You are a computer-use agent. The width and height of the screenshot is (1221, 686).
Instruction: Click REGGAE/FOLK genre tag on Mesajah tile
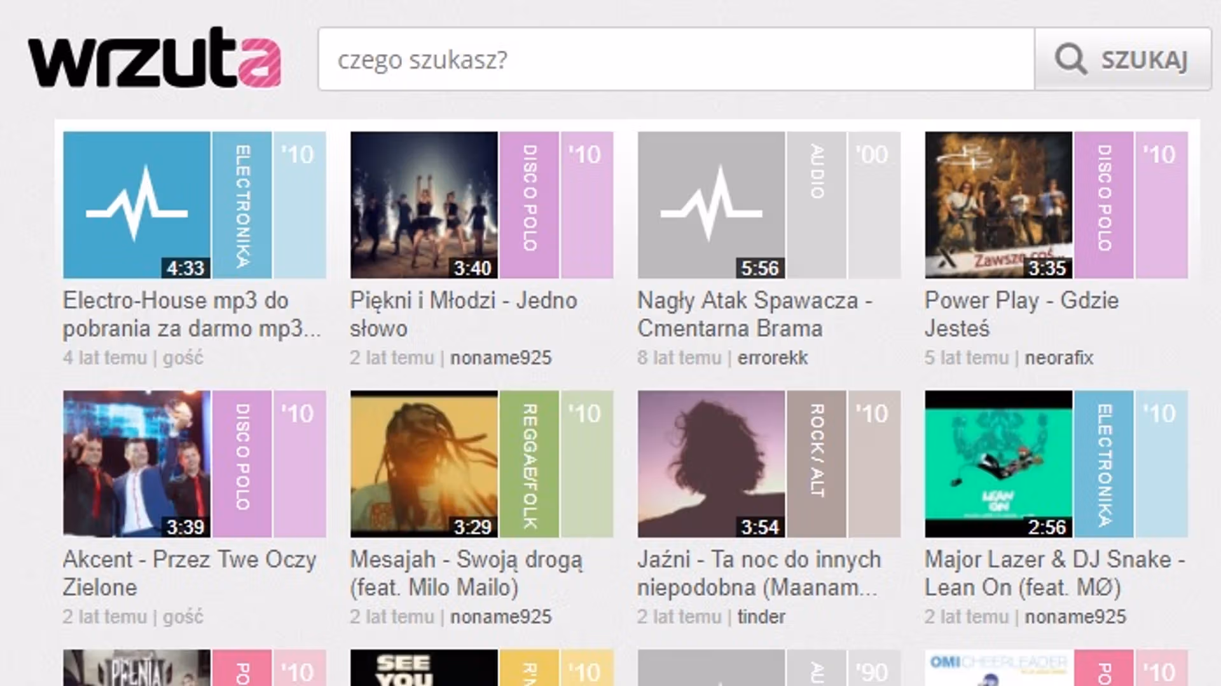tap(529, 464)
